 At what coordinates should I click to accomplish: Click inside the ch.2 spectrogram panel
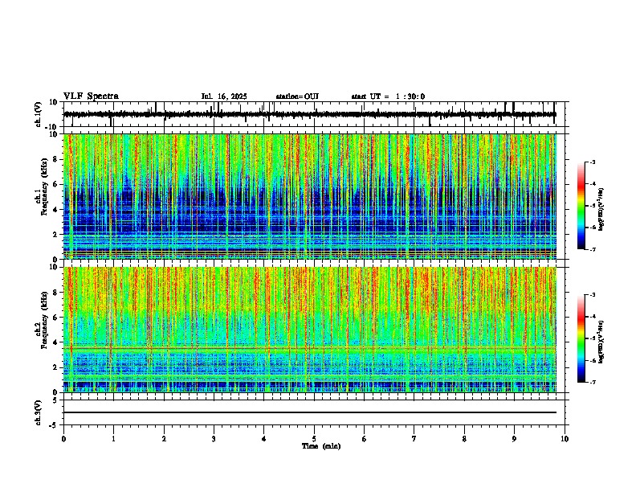point(310,330)
